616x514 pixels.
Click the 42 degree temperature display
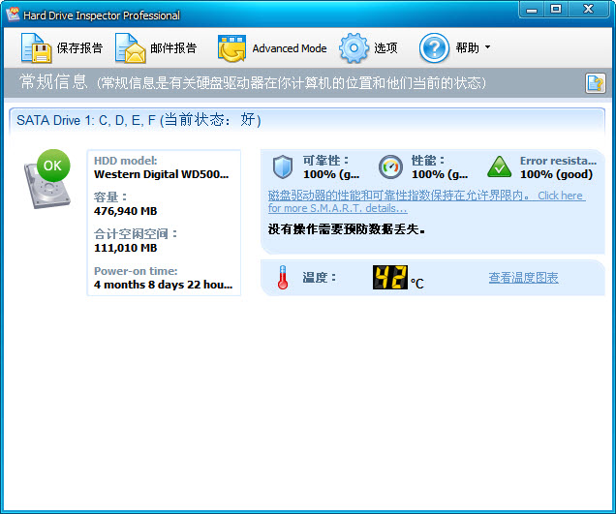click(x=390, y=278)
